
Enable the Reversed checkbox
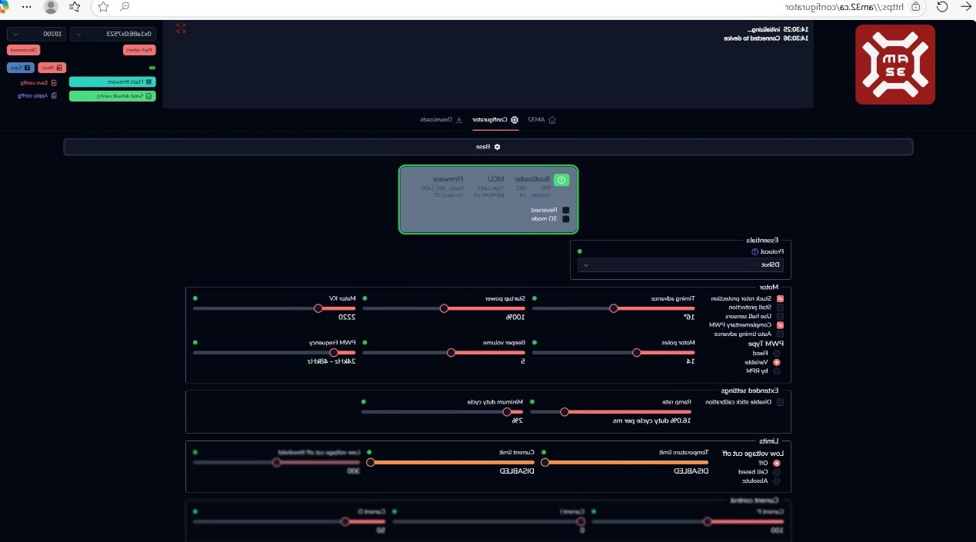click(566, 209)
